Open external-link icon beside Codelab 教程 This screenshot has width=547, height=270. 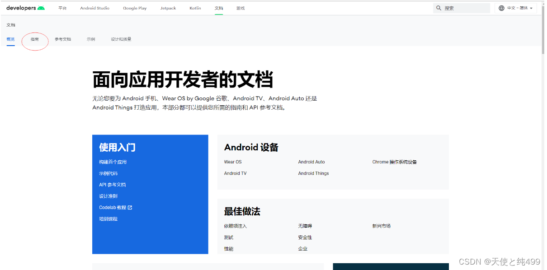[x=130, y=208]
